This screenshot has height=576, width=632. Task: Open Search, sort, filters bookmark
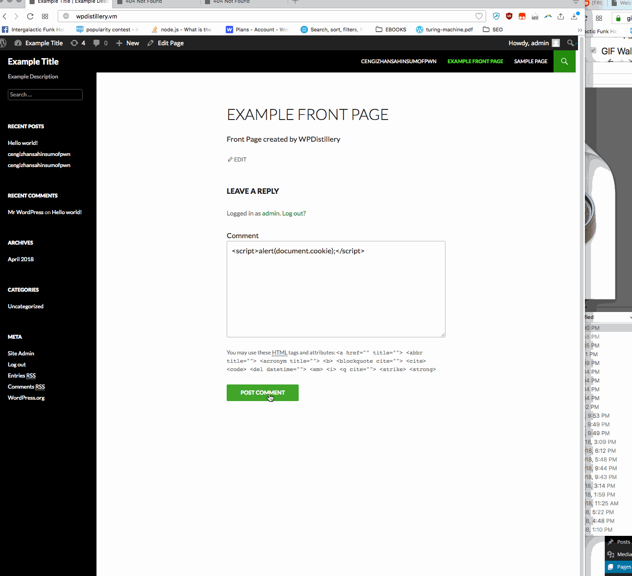(x=332, y=30)
